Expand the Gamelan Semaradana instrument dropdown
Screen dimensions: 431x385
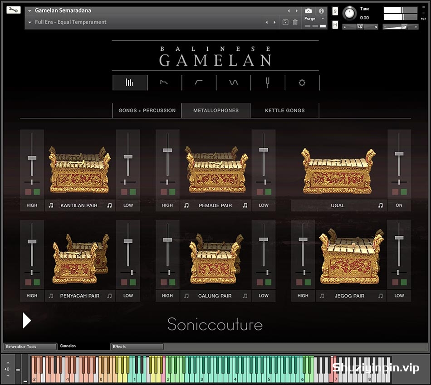tap(29, 11)
